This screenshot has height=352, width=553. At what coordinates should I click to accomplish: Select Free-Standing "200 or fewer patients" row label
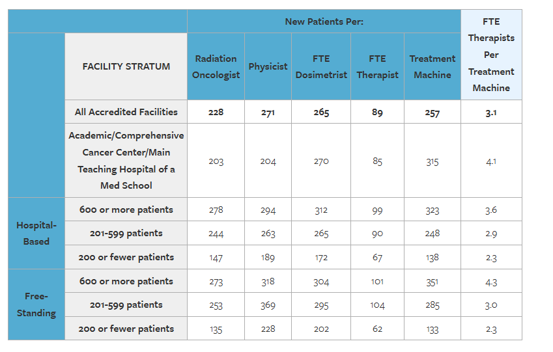click(x=126, y=329)
